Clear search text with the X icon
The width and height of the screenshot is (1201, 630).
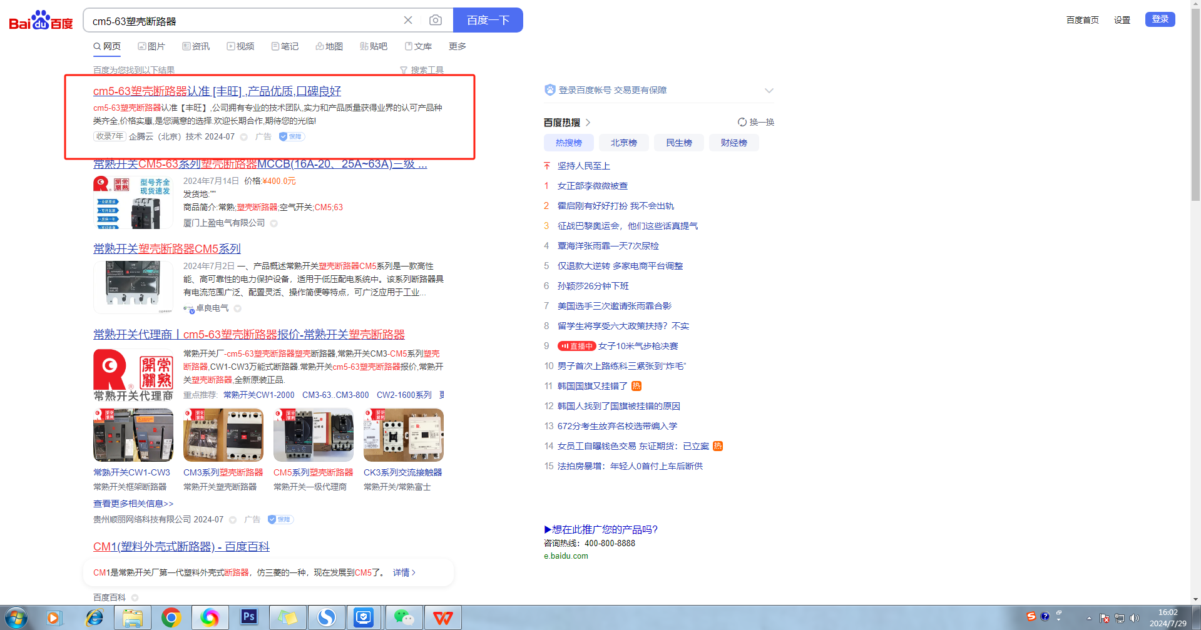408,20
